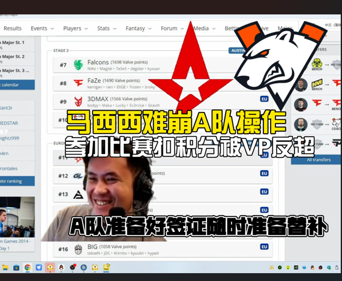Click the BIG team logo
342x281 pixels.
(x=79, y=249)
